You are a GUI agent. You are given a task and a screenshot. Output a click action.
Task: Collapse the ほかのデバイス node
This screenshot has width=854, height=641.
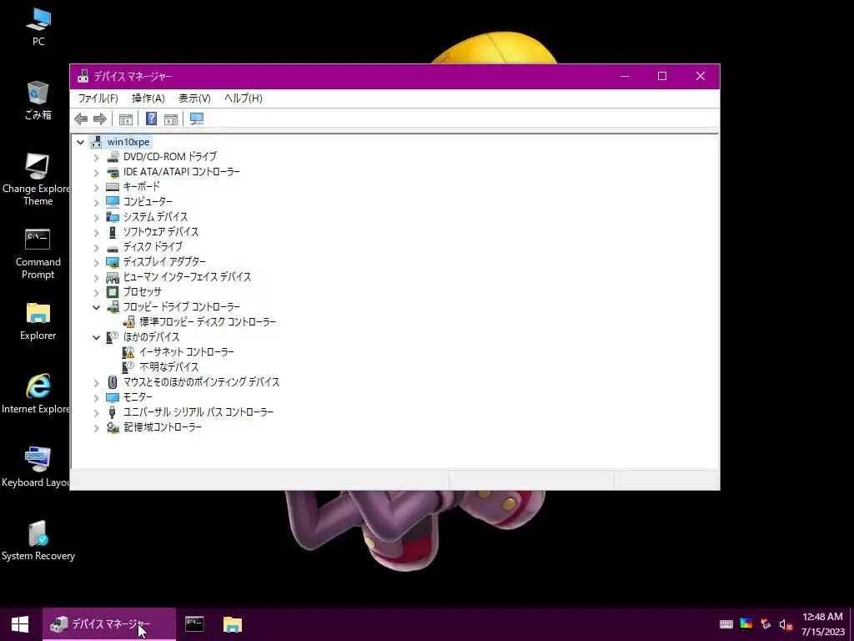pos(97,337)
